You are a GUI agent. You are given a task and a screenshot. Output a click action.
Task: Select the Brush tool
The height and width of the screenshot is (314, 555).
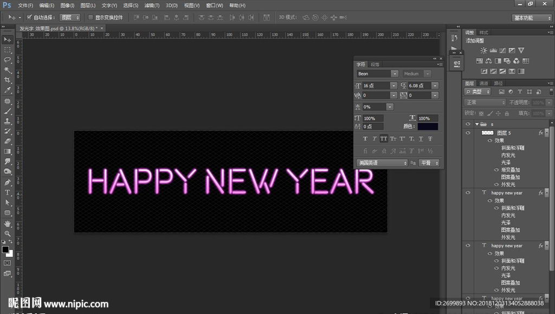click(x=7, y=111)
